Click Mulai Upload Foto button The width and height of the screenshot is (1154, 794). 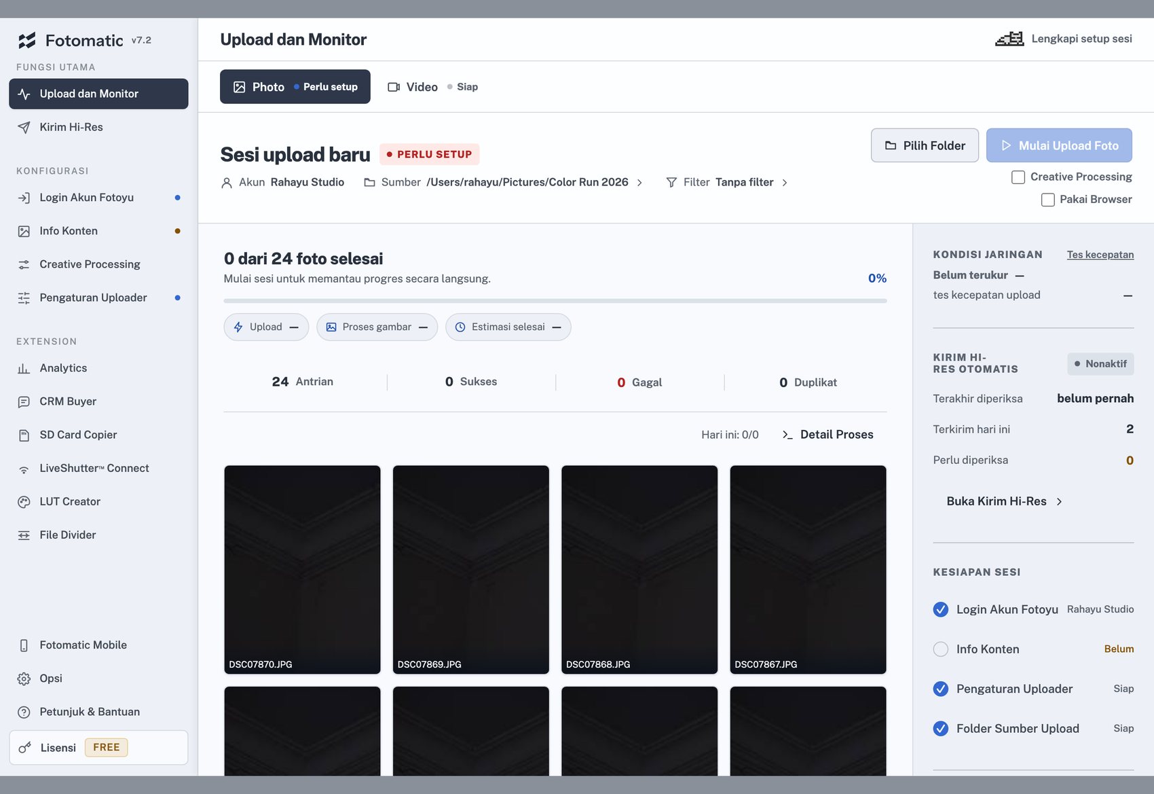[1059, 145]
